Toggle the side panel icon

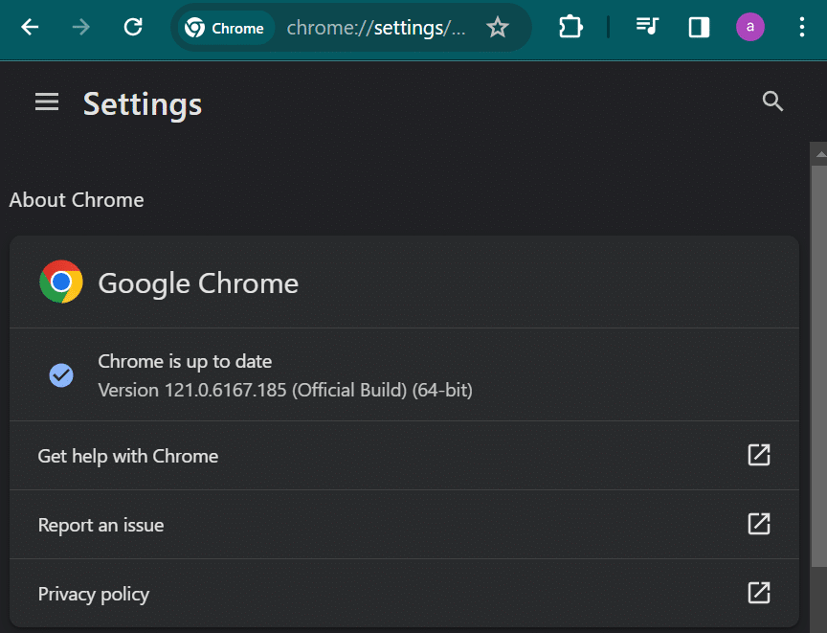[x=699, y=27]
